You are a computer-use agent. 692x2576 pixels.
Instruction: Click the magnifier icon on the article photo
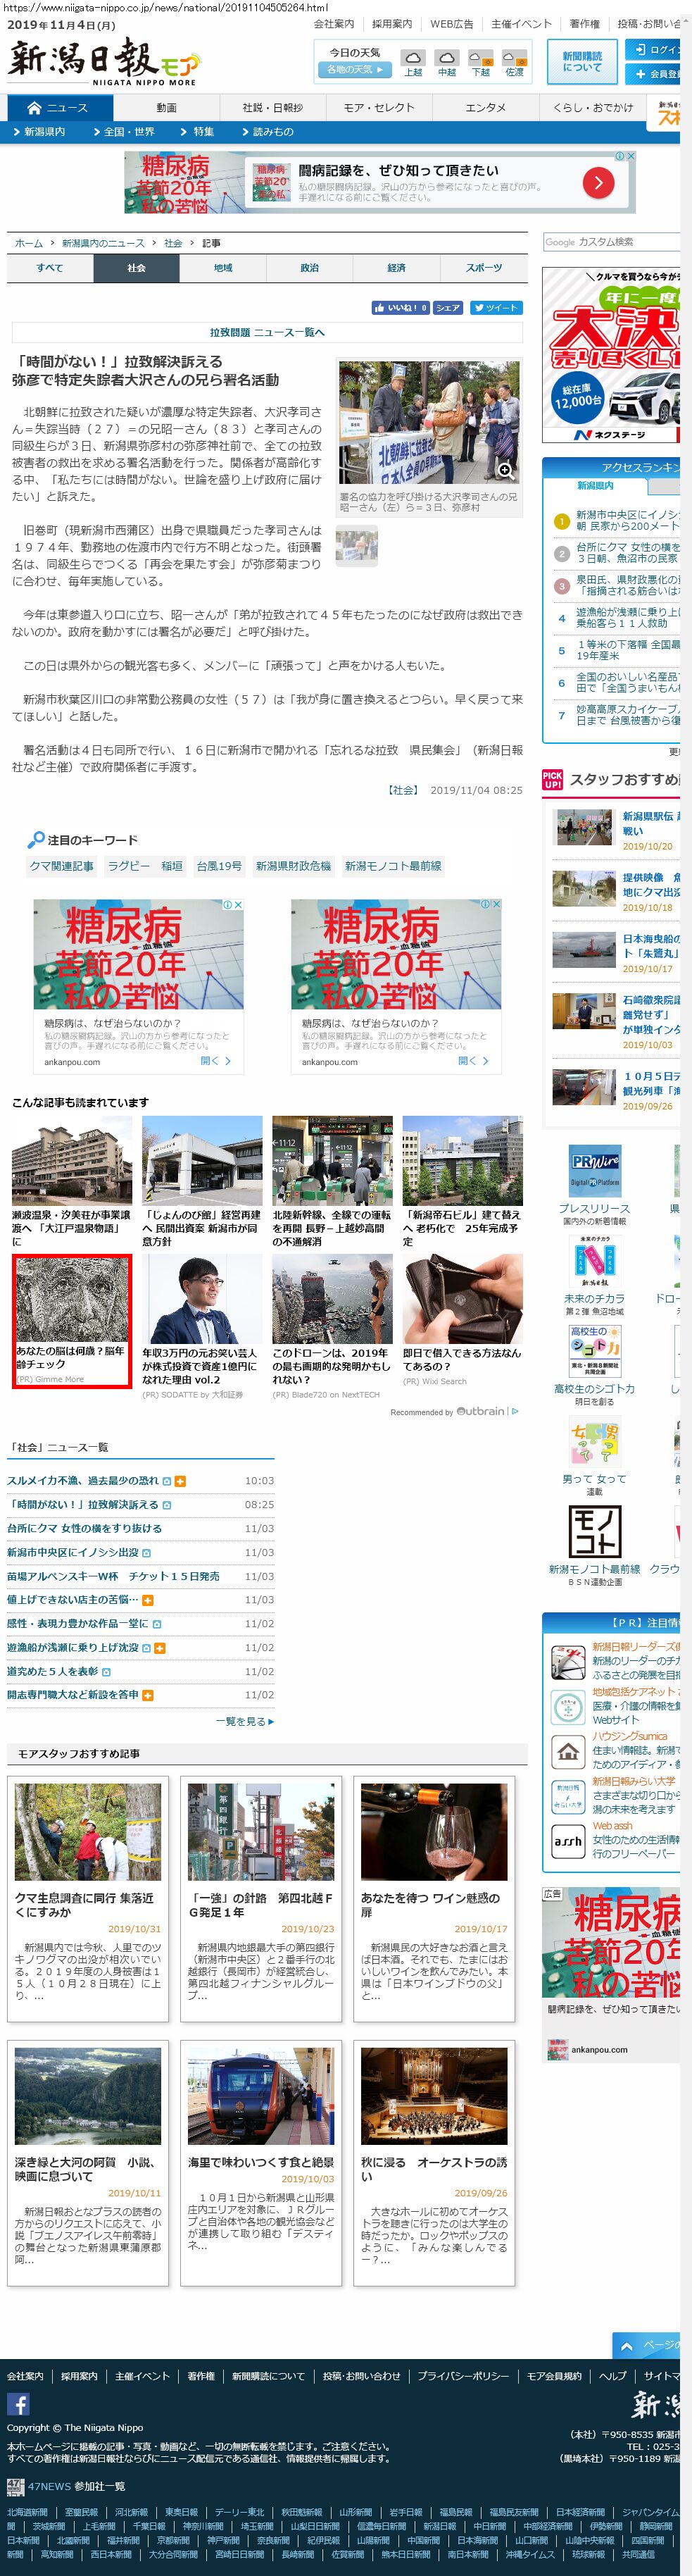(505, 470)
